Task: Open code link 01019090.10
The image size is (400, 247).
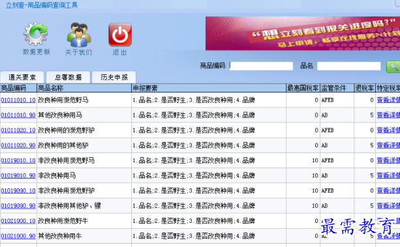Action: tap(18, 191)
